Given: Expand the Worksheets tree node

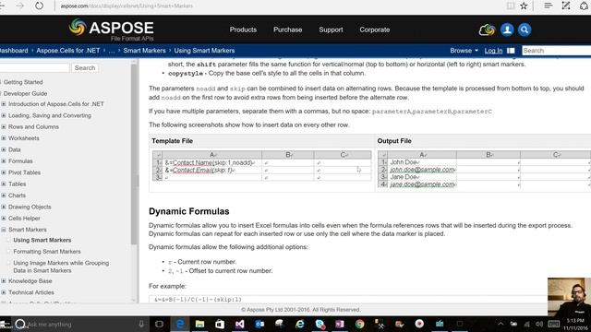Looking at the screenshot, I should click(x=4, y=138).
